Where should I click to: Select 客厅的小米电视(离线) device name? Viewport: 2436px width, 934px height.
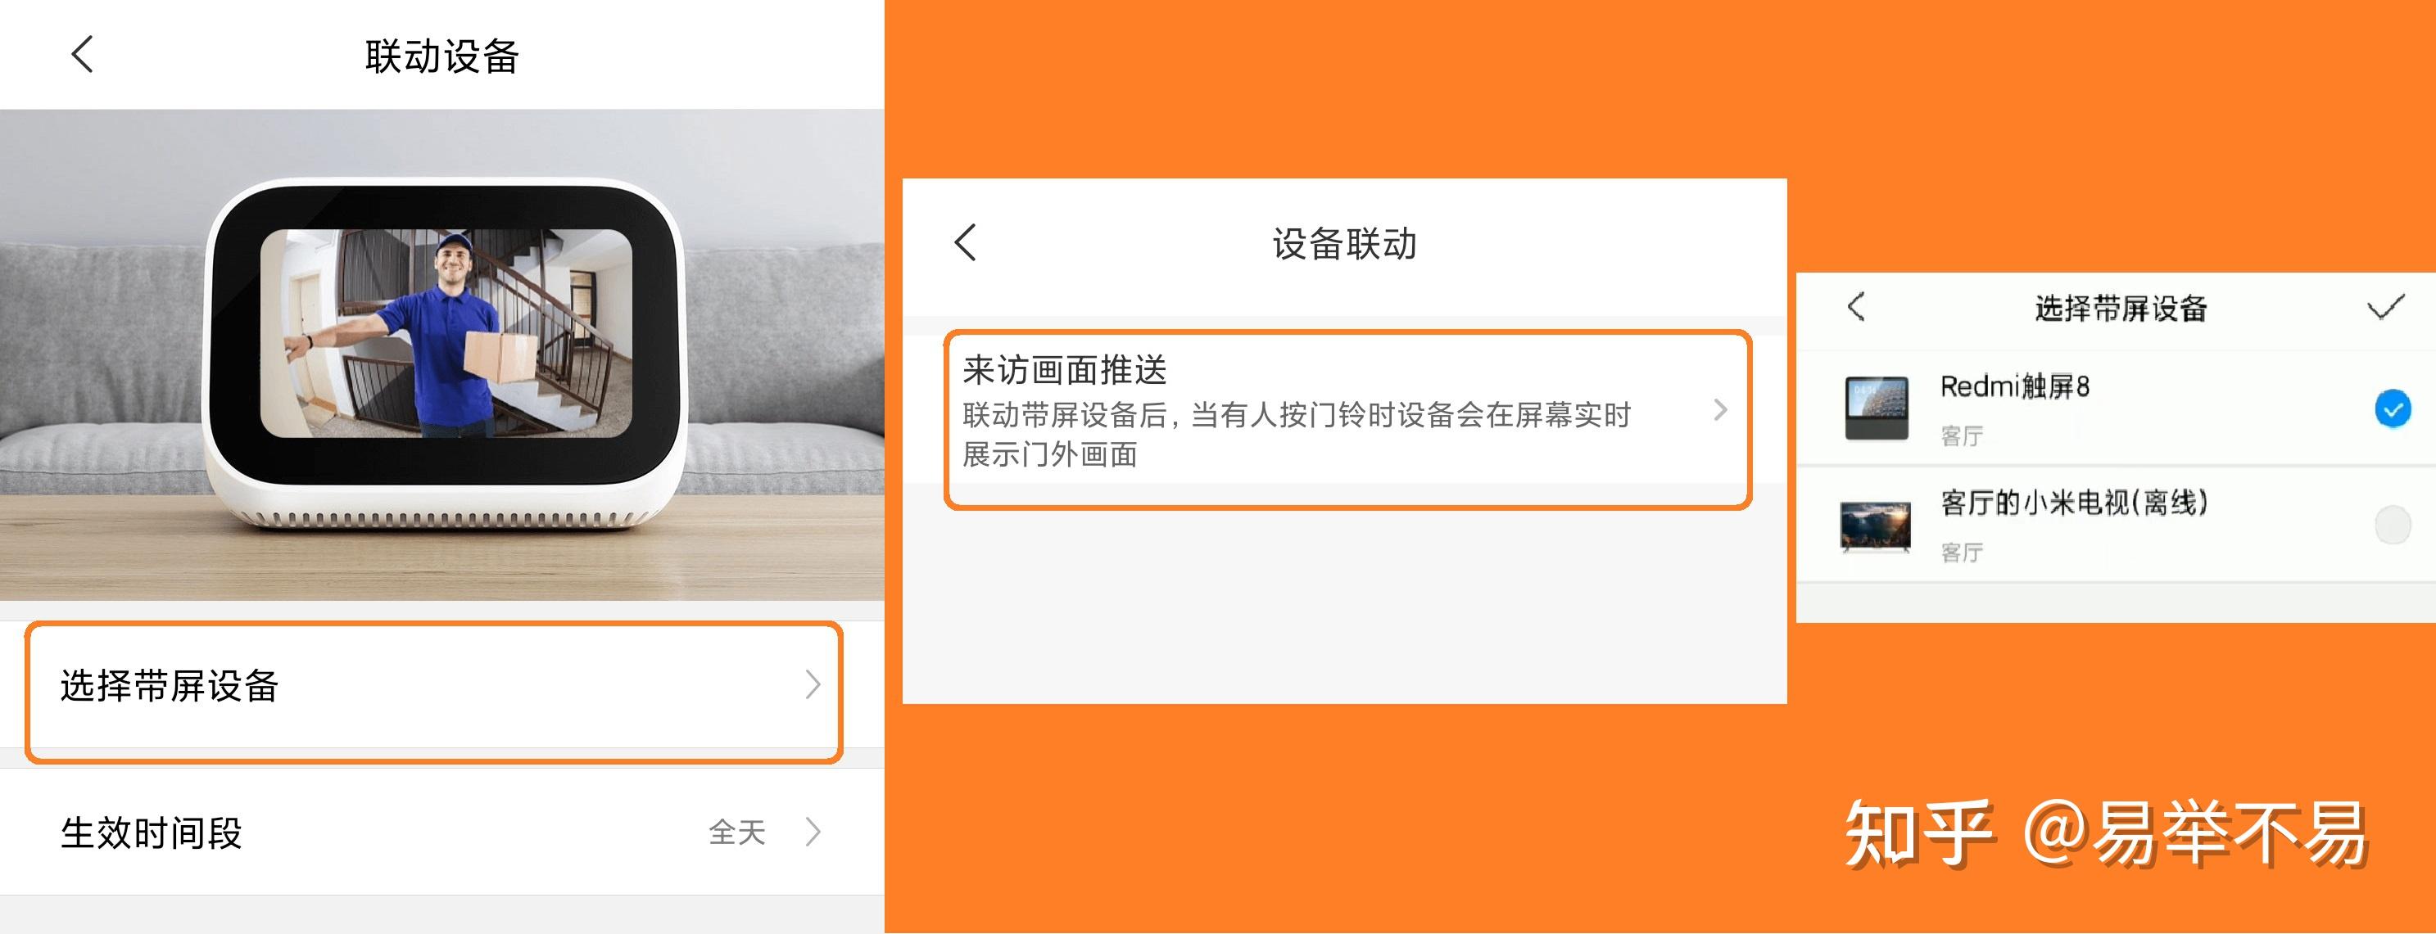(2074, 502)
